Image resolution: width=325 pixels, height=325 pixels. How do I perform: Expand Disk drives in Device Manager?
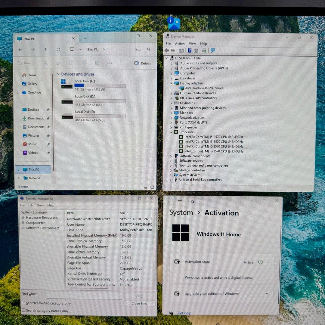pos(172,78)
